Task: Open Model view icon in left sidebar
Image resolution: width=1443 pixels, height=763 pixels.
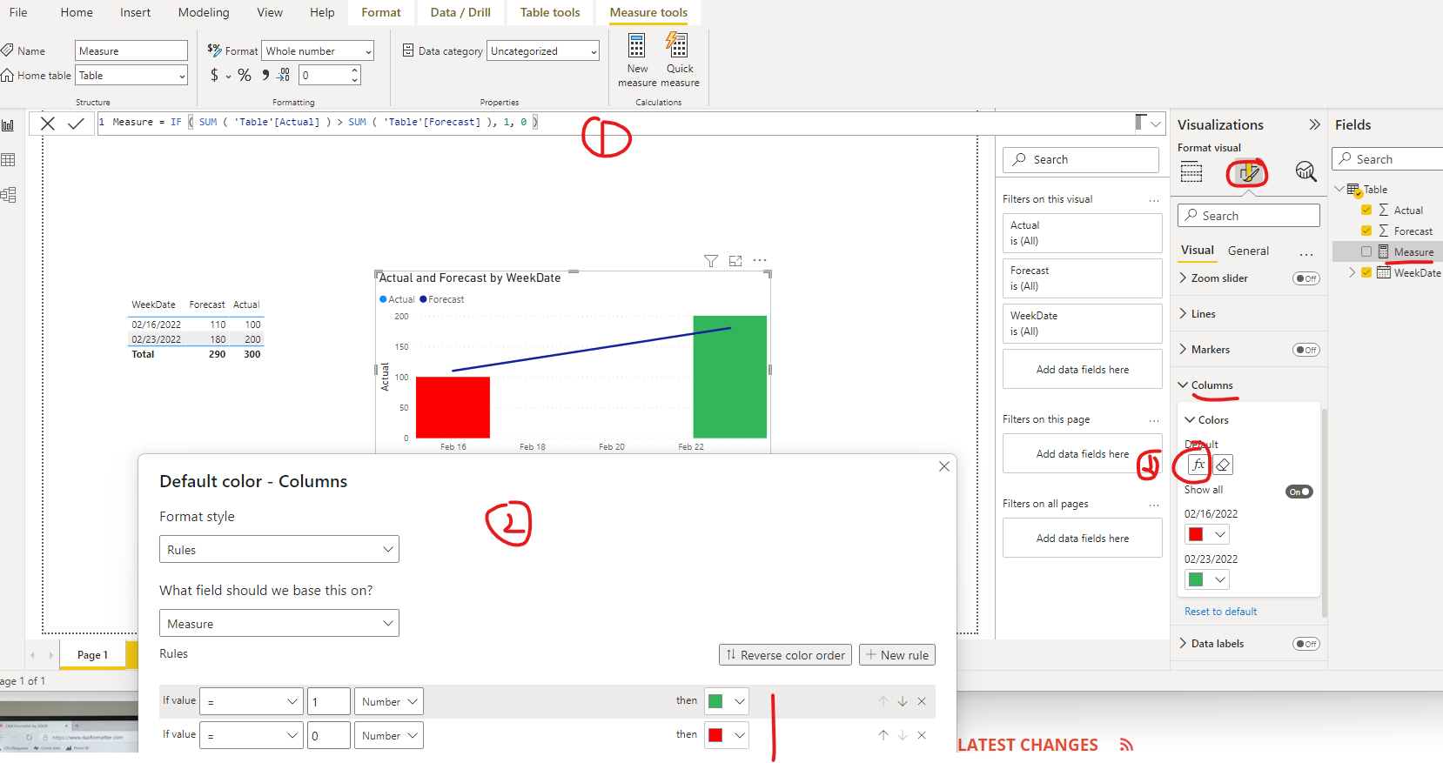Action: [9, 195]
